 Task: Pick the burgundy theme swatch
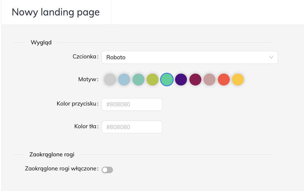[x=195, y=80]
